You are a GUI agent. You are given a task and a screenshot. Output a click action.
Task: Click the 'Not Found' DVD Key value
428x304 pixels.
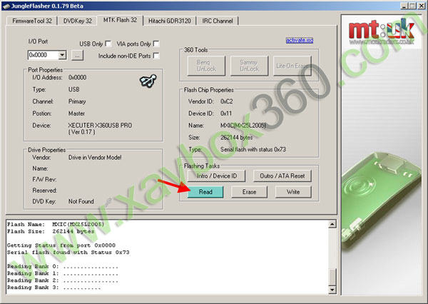81,201
